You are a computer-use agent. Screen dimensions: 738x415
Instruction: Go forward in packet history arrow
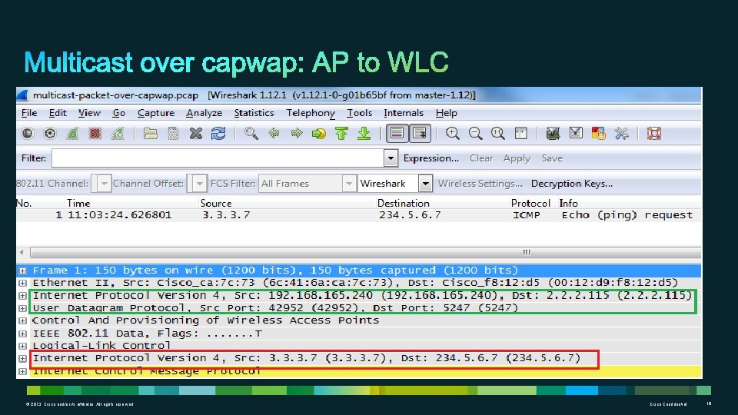tap(297, 134)
